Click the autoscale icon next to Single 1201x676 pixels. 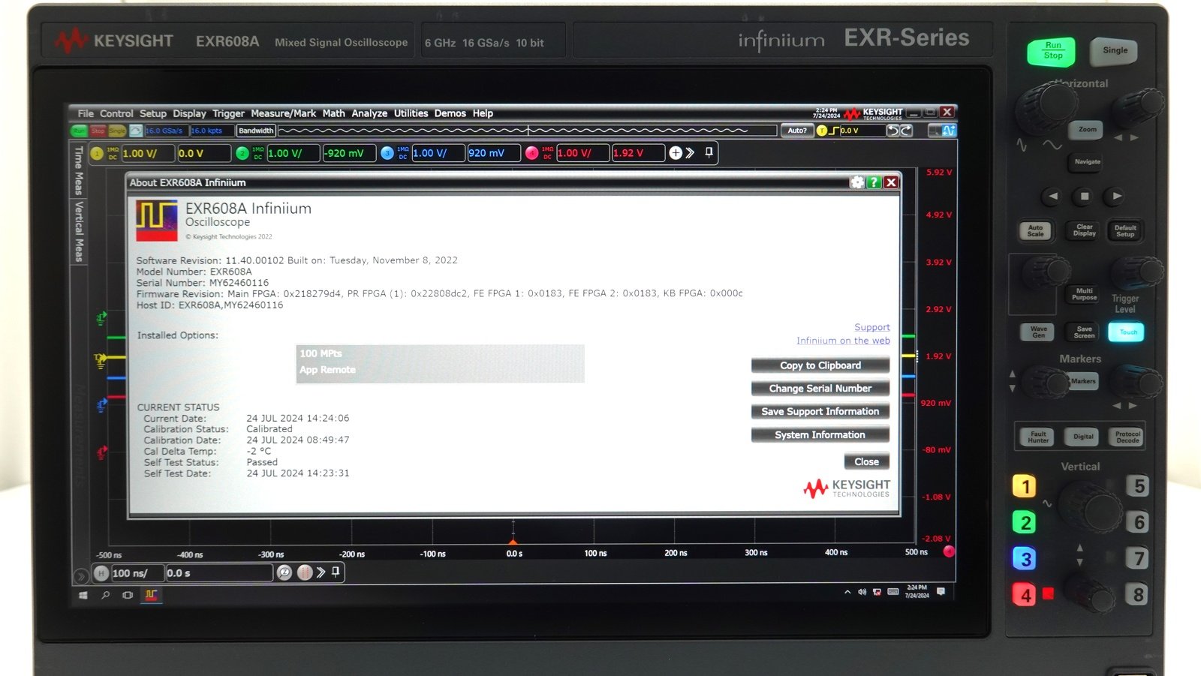(x=136, y=131)
